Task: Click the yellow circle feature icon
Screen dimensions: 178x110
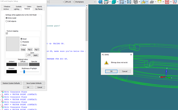Action: [160, 2]
